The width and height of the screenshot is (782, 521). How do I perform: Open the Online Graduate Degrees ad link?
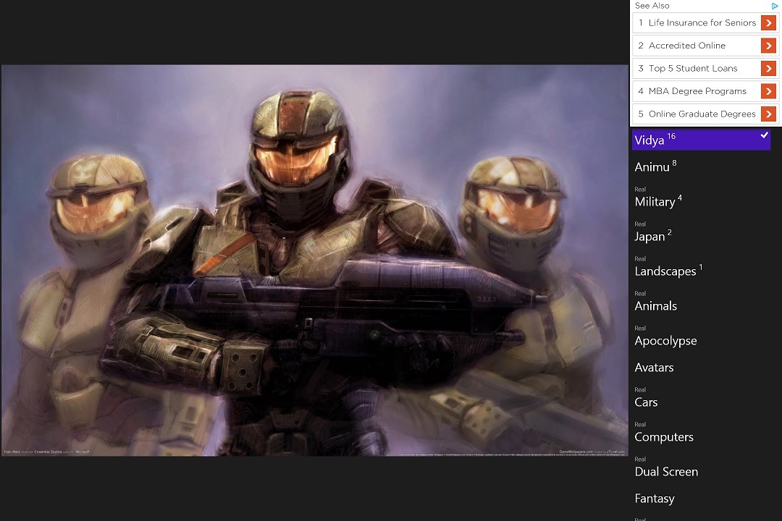(x=705, y=114)
